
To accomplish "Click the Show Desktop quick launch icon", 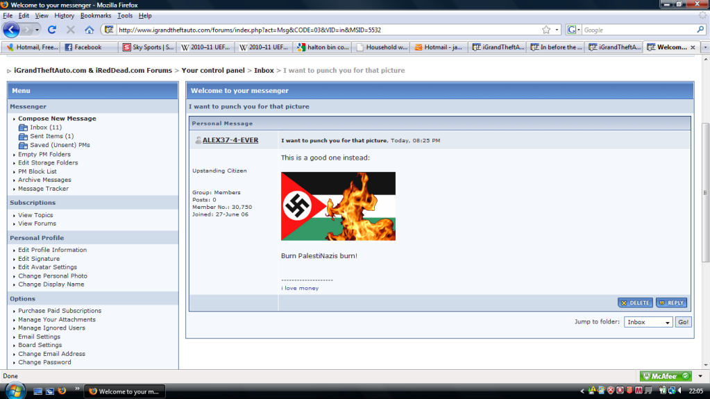I will click(x=38, y=391).
